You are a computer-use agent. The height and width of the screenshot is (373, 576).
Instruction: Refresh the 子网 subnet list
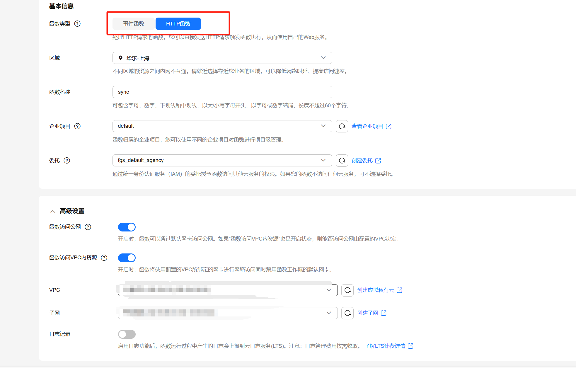pyautogui.click(x=347, y=313)
